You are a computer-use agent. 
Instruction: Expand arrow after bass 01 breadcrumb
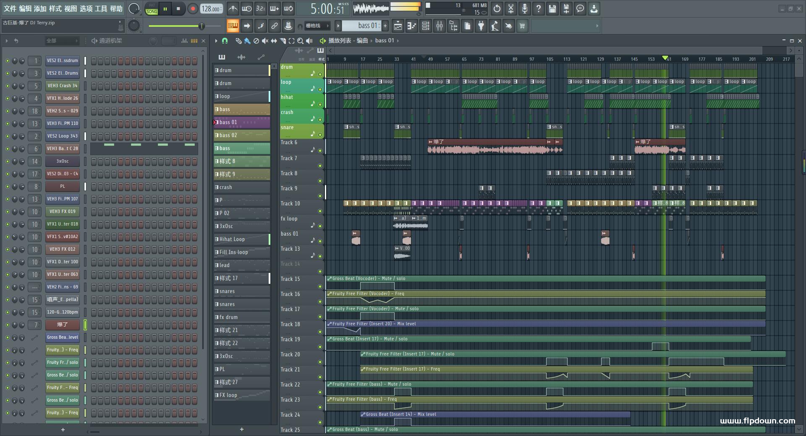tap(398, 41)
